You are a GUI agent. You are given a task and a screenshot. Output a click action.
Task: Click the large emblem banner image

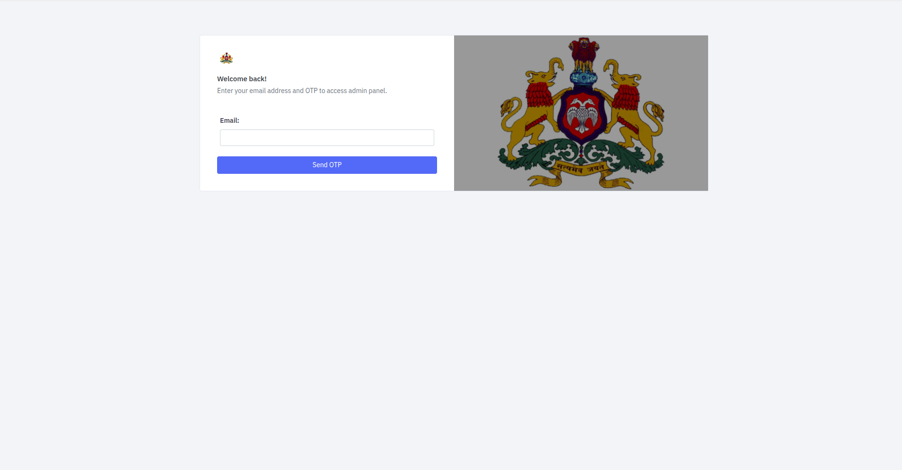pyautogui.click(x=581, y=113)
